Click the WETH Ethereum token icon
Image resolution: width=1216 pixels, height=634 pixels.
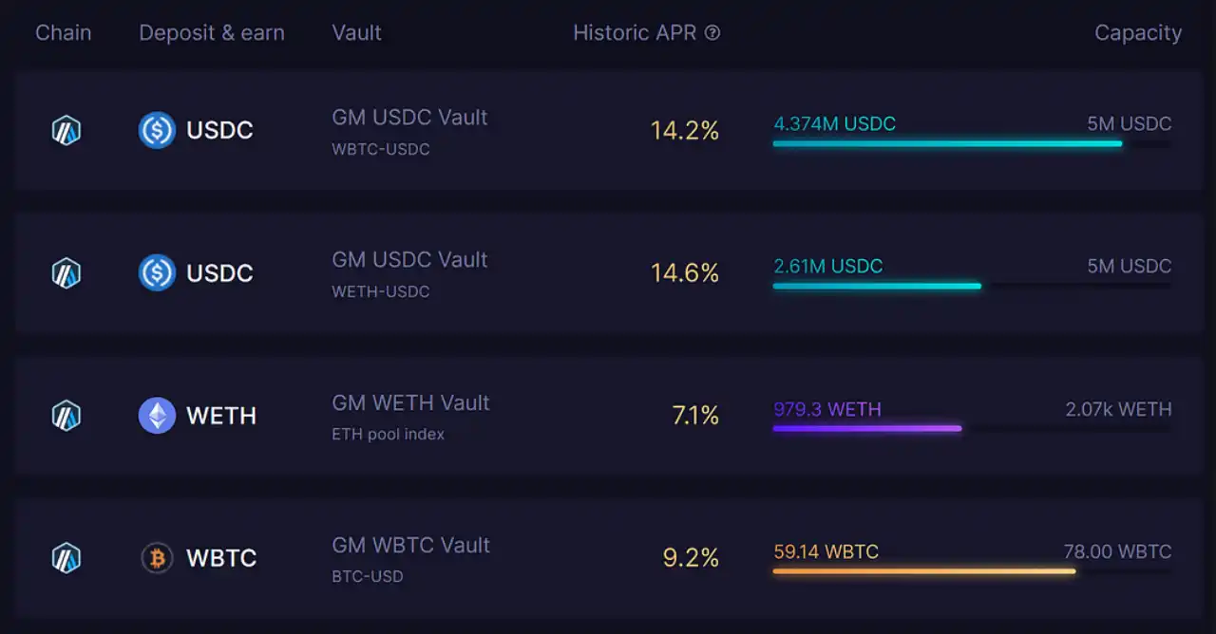coord(157,416)
